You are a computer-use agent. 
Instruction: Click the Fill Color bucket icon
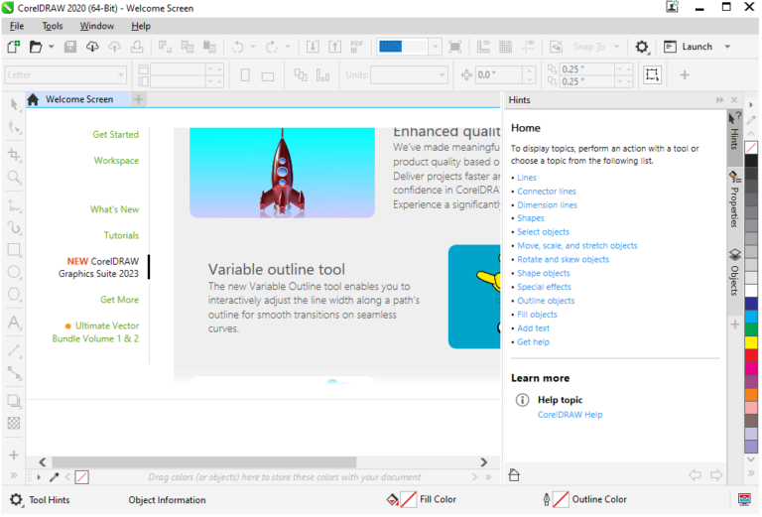(393, 499)
